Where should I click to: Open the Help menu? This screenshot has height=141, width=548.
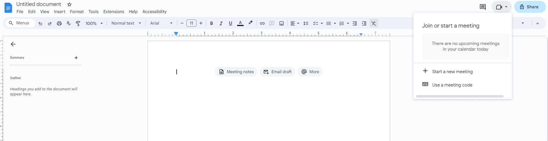click(x=133, y=12)
